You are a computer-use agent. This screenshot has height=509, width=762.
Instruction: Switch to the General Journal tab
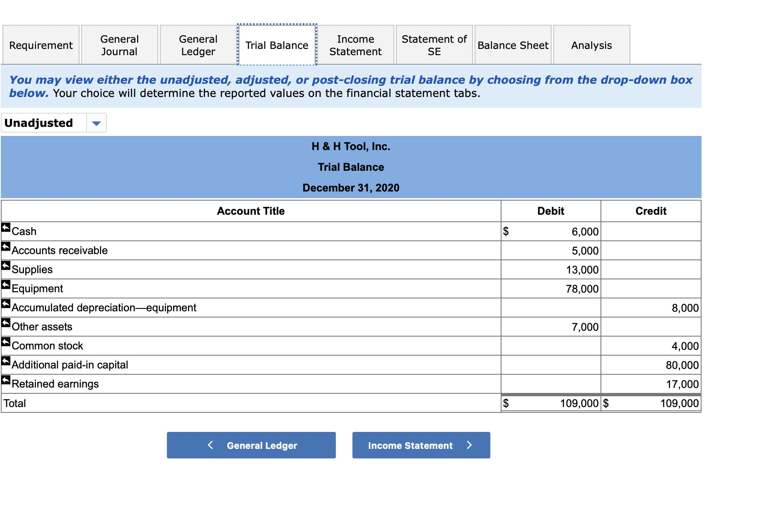[119, 44]
